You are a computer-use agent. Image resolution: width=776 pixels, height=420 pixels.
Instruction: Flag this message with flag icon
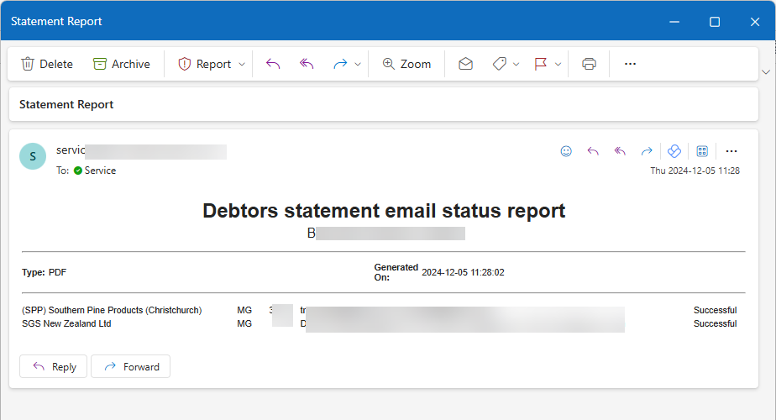[x=541, y=64]
